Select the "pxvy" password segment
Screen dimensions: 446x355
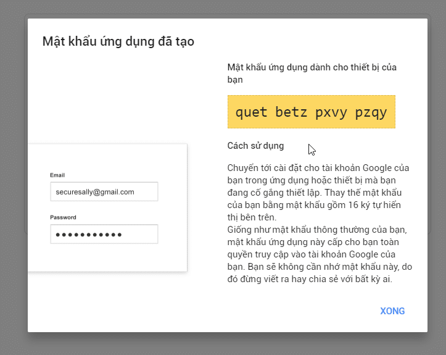(331, 112)
